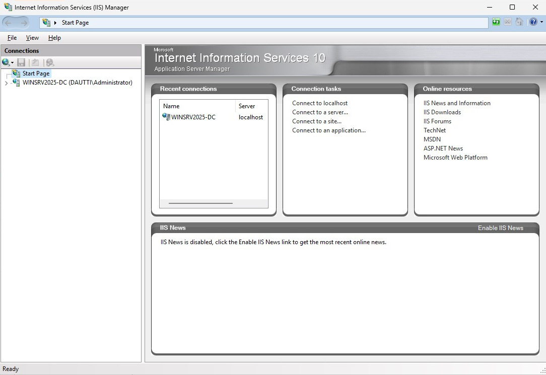
Task: Open the View menu
Action: coord(32,38)
